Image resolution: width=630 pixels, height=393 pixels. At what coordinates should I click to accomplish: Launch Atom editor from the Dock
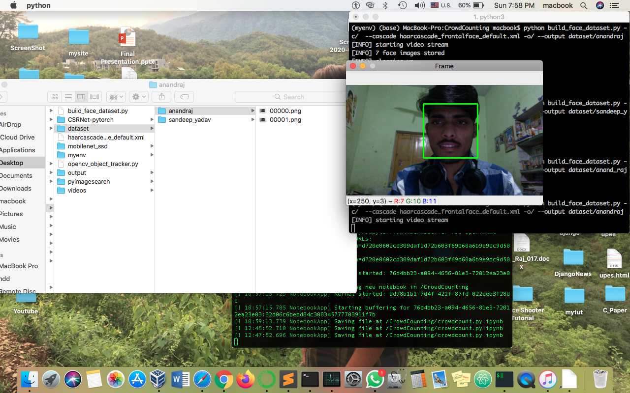point(483,379)
